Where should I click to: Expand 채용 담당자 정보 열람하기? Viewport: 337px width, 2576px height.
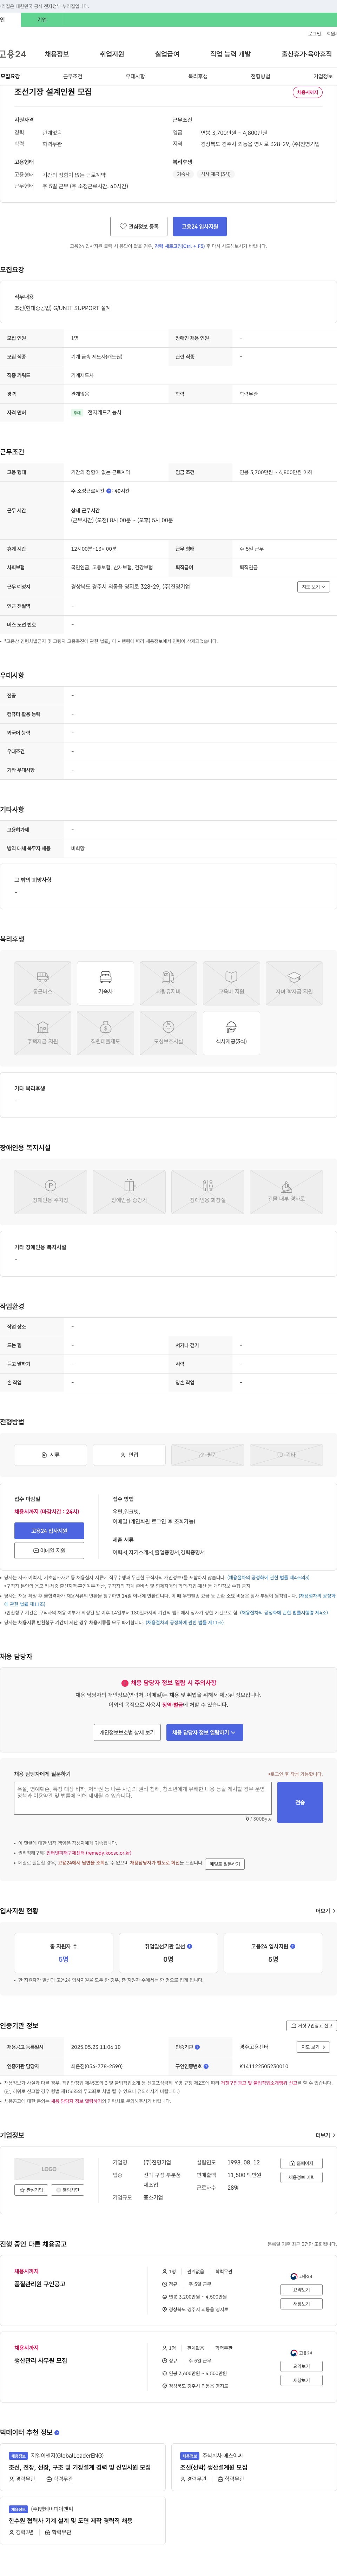pyautogui.click(x=204, y=1732)
